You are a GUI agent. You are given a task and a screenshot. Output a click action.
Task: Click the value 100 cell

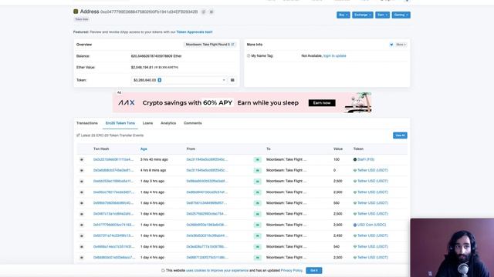337,159
